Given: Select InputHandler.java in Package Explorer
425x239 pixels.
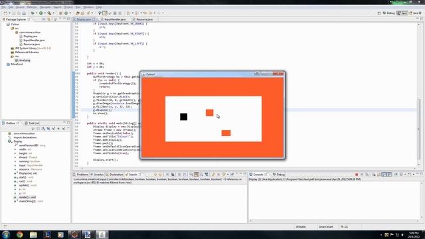Looking at the screenshot, I should 34,40.
